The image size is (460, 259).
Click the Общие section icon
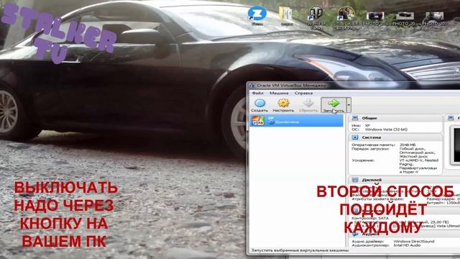[354, 118]
